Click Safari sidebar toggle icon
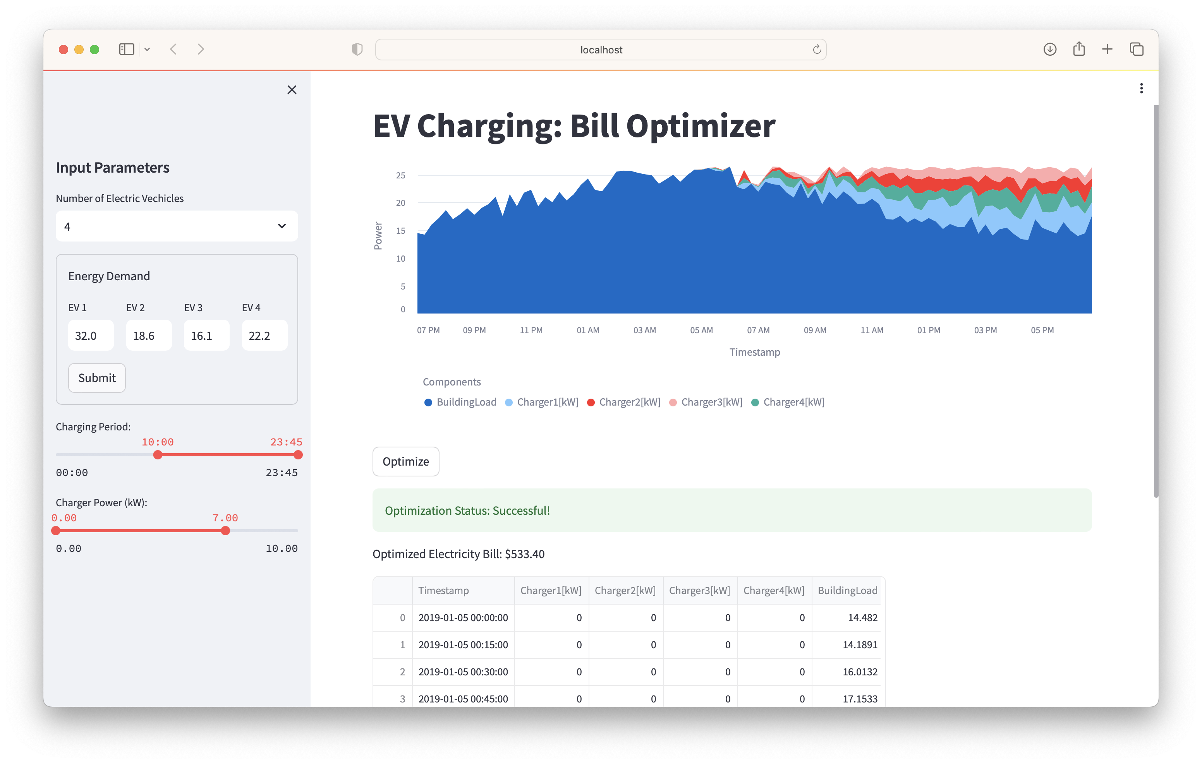This screenshot has width=1202, height=764. tap(127, 49)
